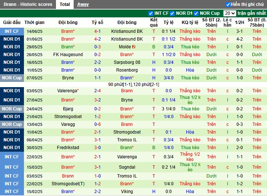
Task: Open the 4-1 score against Kristiansund BK
Action: 97,31
